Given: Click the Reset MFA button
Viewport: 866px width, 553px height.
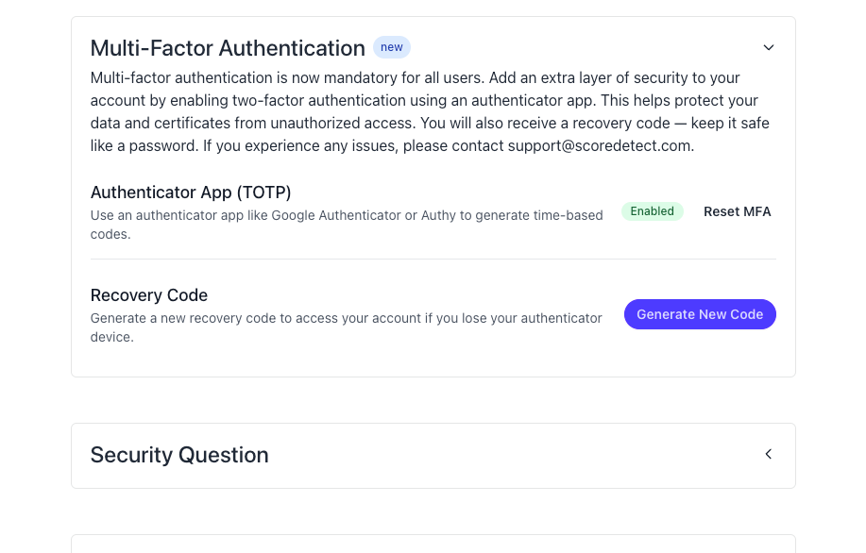Looking at the screenshot, I should [737, 211].
